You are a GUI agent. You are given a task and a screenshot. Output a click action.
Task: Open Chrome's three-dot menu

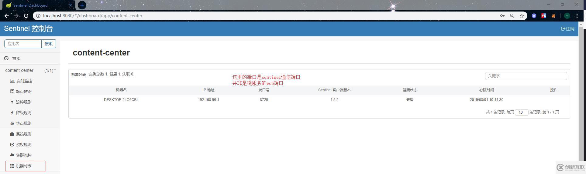(577, 16)
